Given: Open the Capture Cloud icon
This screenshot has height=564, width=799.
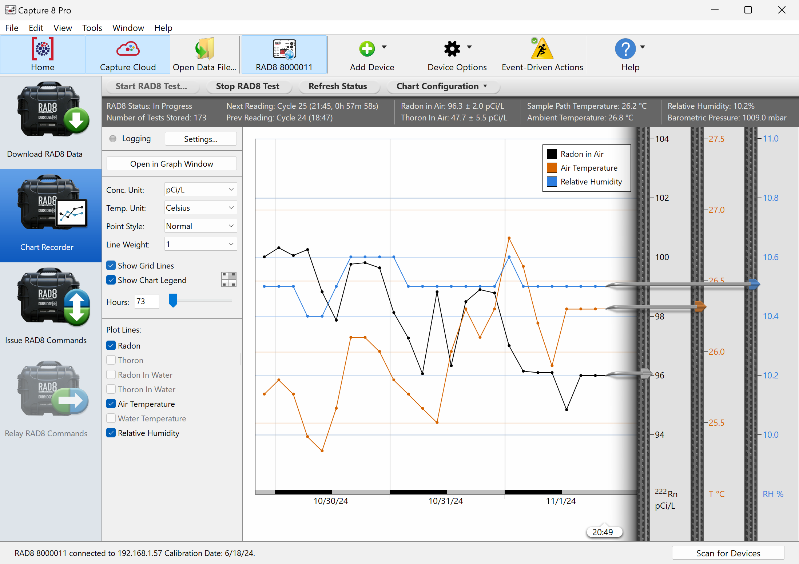Looking at the screenshot, I should click(x=128, y=49).
